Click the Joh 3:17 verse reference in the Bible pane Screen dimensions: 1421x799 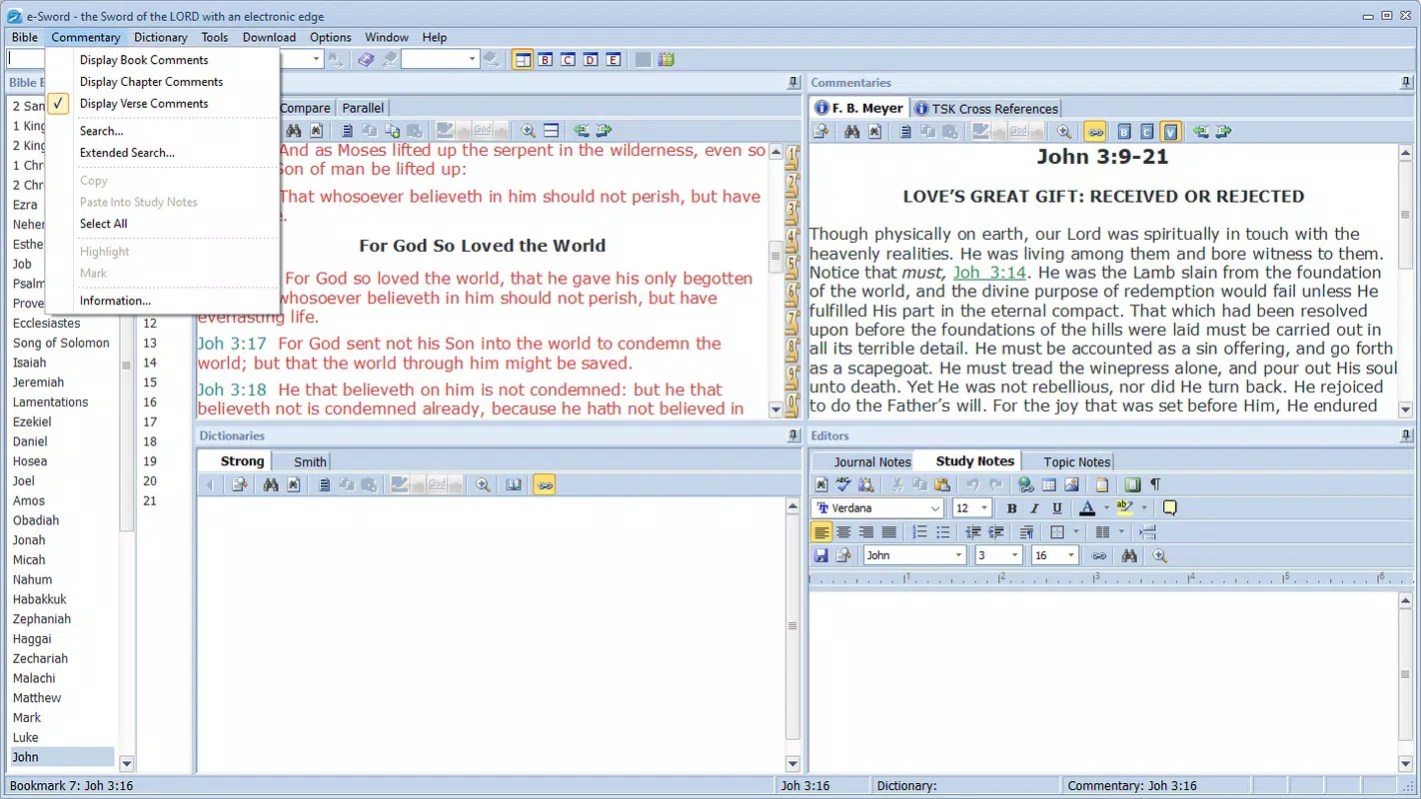coord(232,344)
